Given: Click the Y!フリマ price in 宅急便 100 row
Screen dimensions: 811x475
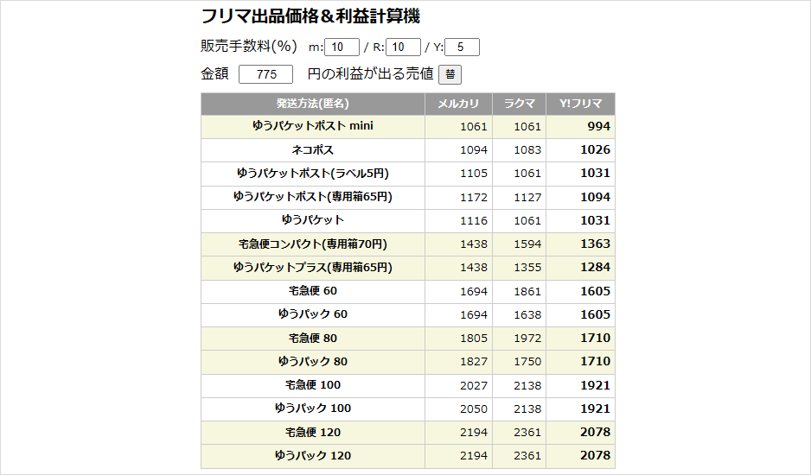Looking at the screenshot, I should (594, 384).
